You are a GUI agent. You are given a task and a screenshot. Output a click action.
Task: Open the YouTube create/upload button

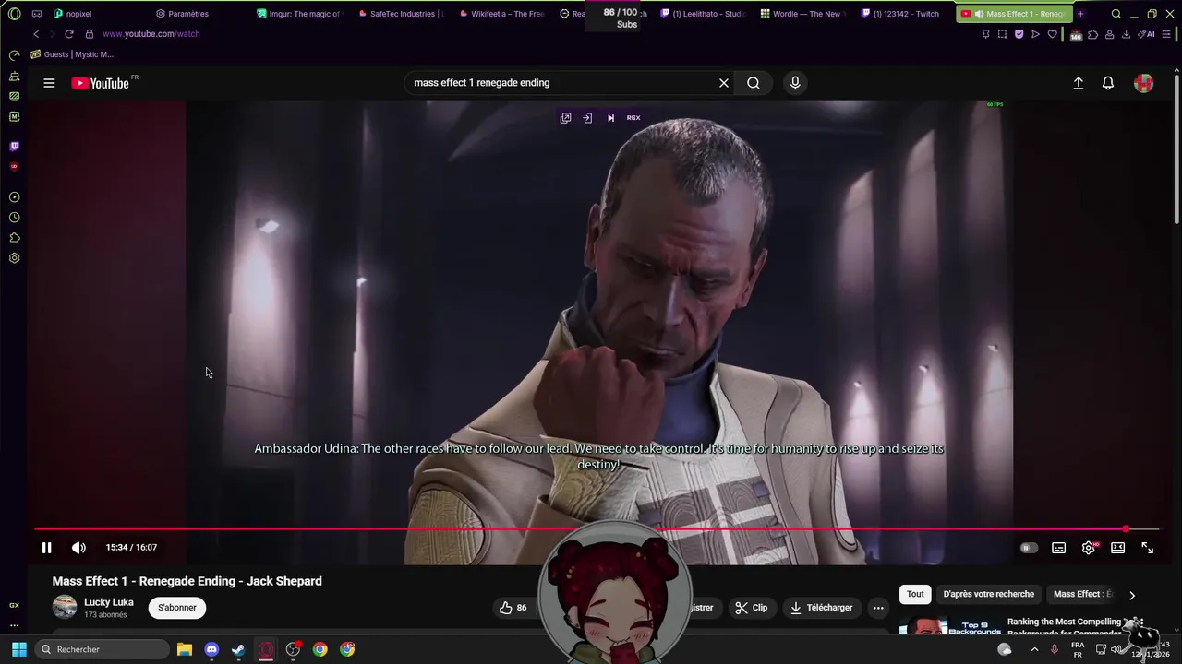(1078, 83)
